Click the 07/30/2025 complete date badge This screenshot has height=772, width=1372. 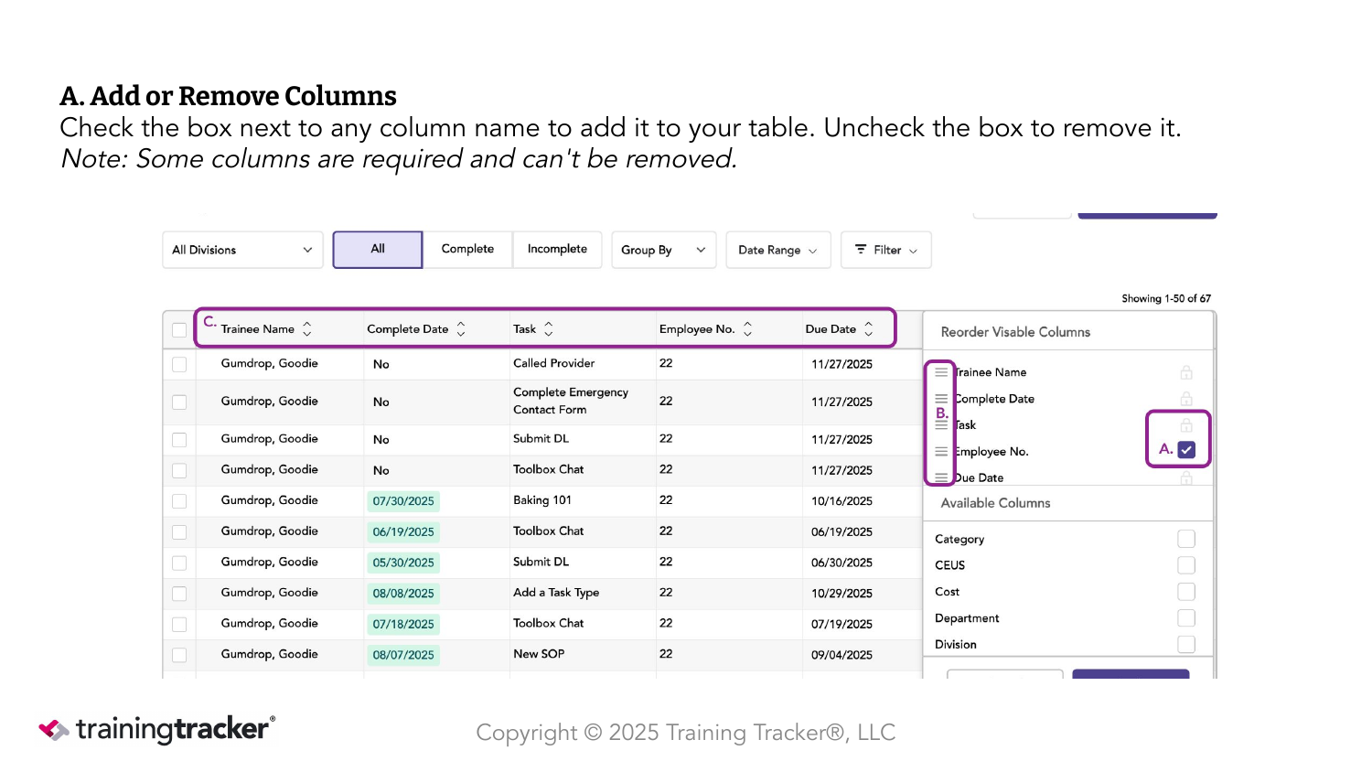tap(403, 501)
